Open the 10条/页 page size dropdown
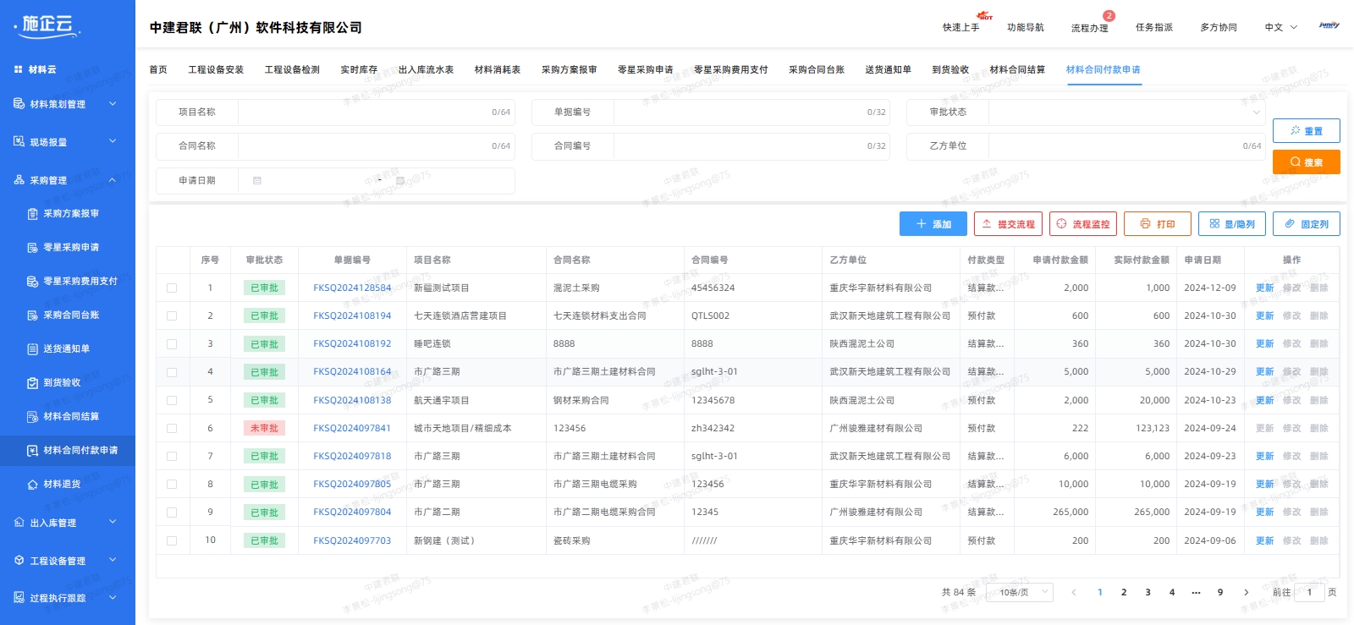This screenshot has height=625, width=1354. (x=1021, y=592)
